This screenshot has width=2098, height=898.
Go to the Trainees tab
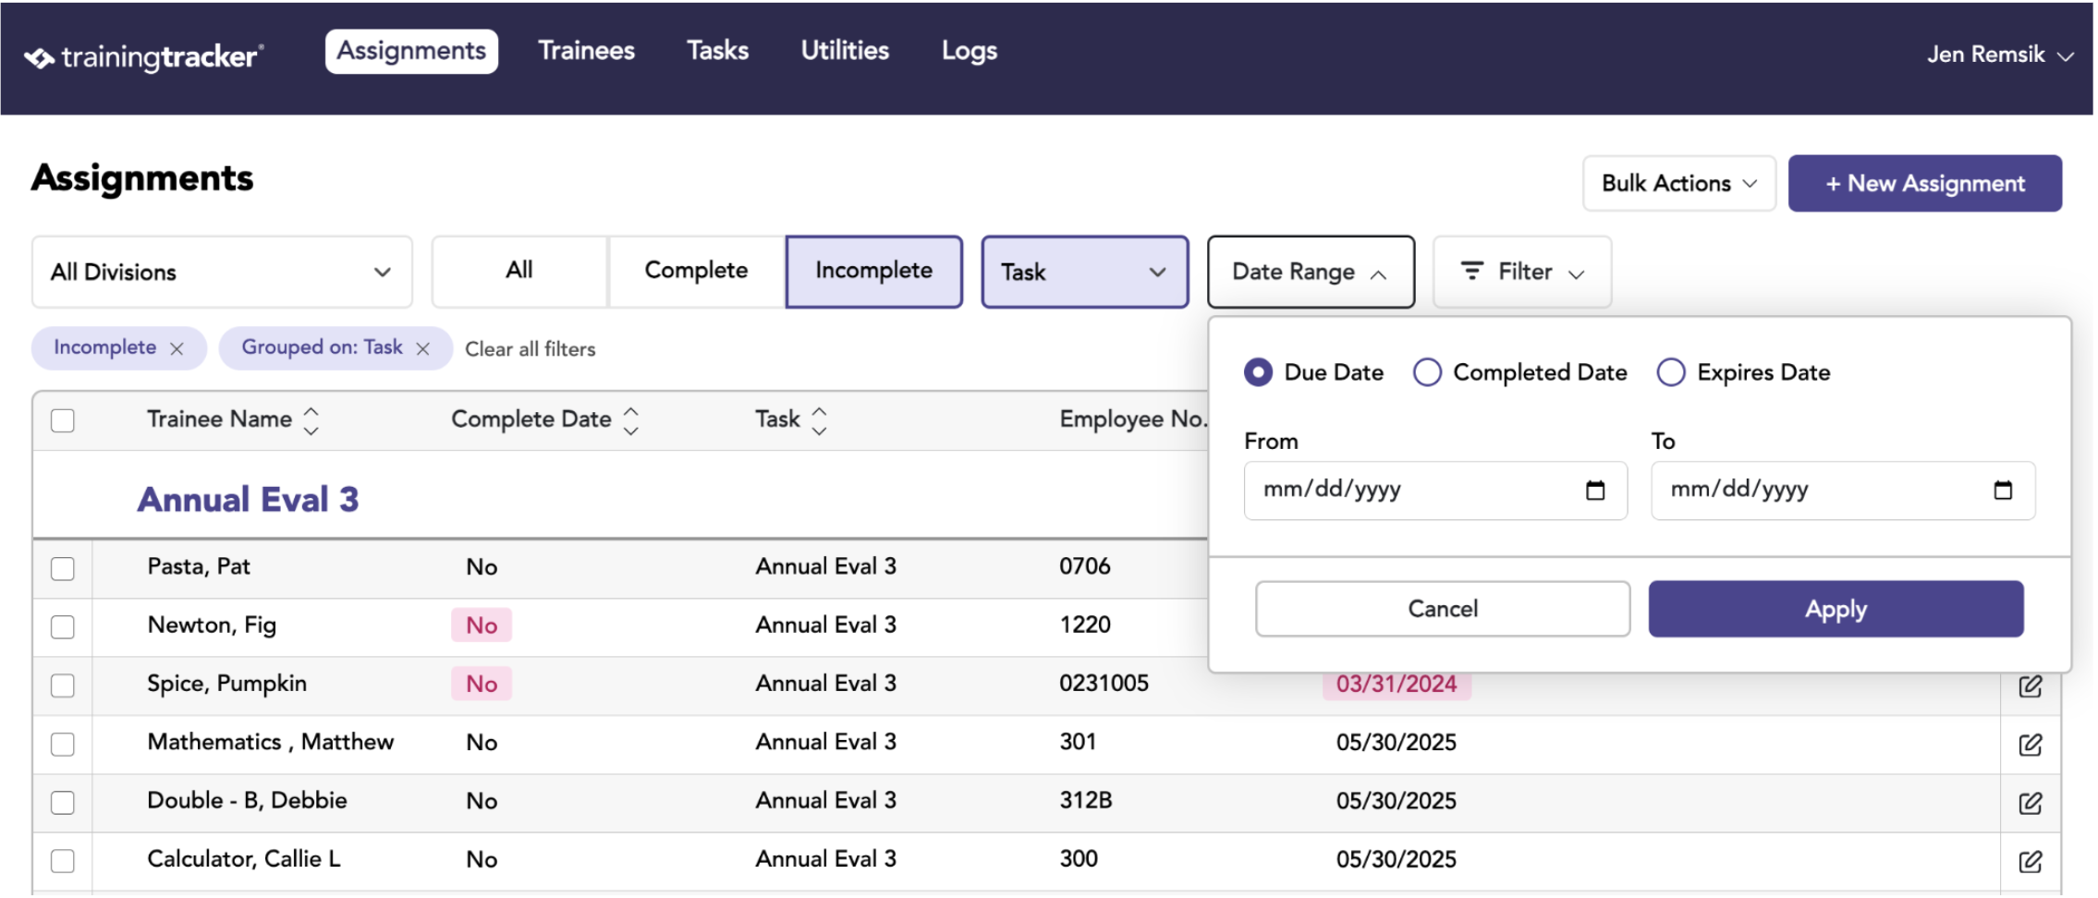coord(586,51)
